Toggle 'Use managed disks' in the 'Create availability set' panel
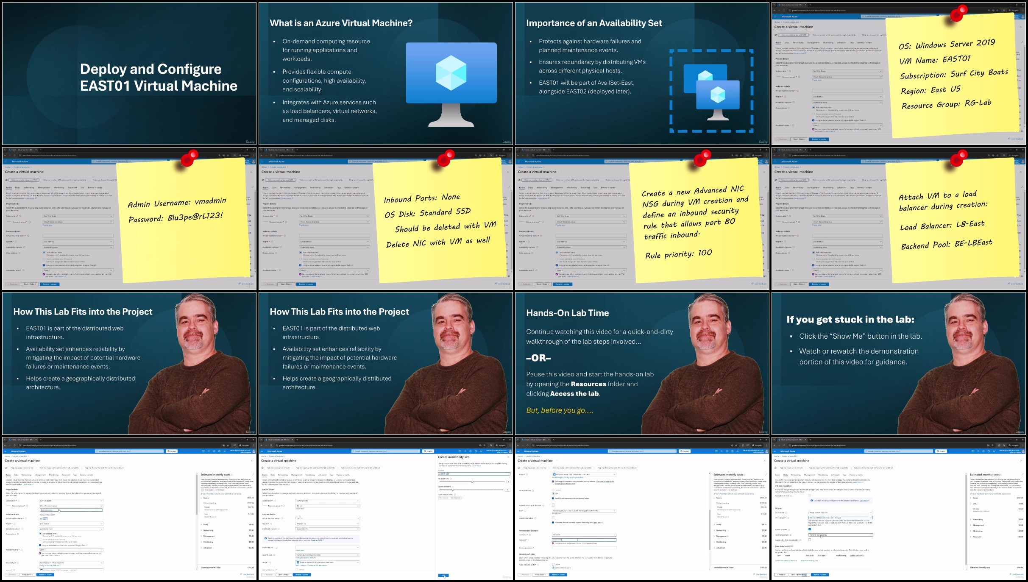This screenshot has height=582, width=1028. pos(450,498)
